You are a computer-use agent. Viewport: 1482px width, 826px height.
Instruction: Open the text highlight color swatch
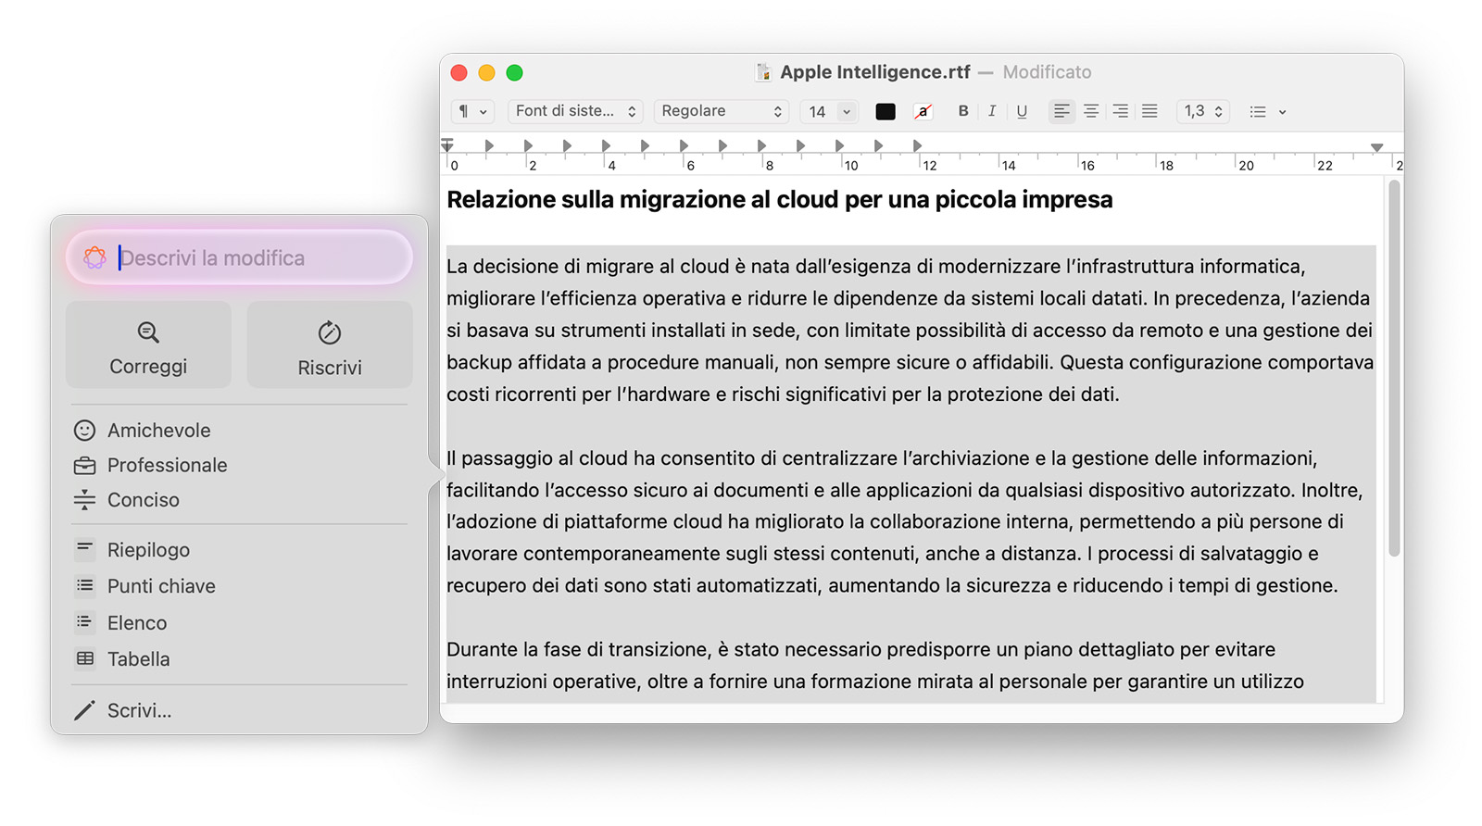tap(923, 111)
